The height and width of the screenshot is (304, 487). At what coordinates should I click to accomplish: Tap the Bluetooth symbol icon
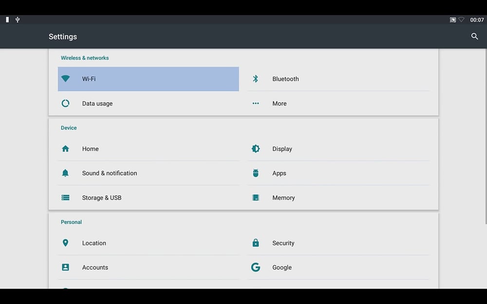tap(255, 78)
